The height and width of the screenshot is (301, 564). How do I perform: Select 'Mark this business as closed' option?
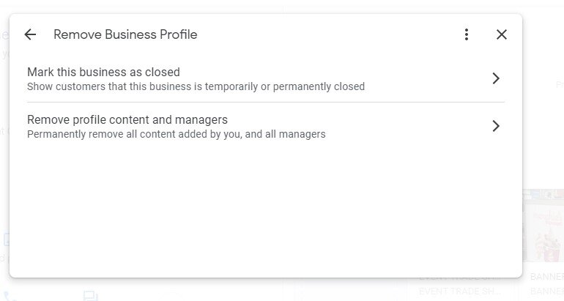(265, 79)
